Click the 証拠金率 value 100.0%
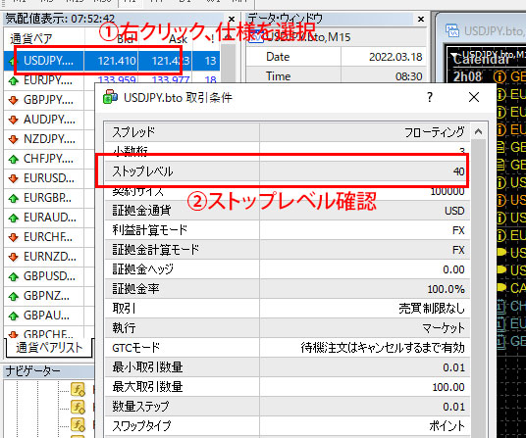The image size is (526, 438). [446, 289]
